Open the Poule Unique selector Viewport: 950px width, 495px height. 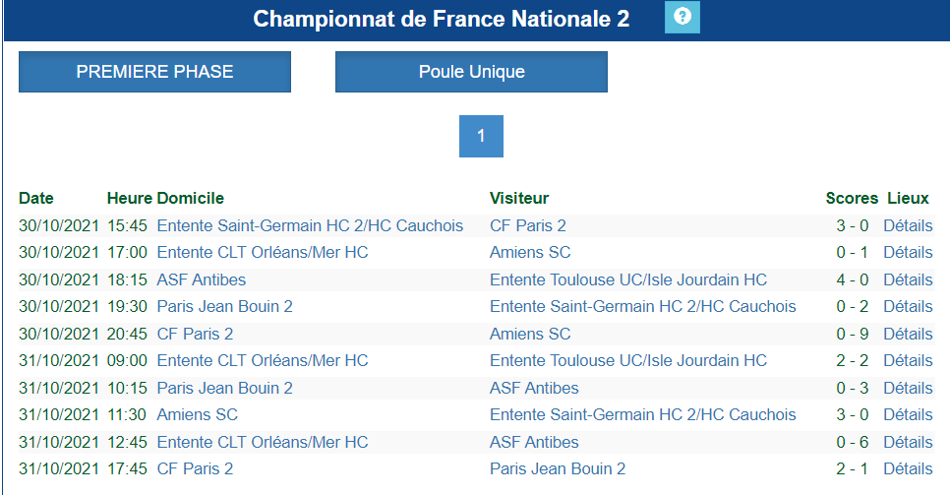[x=471, y=72]
